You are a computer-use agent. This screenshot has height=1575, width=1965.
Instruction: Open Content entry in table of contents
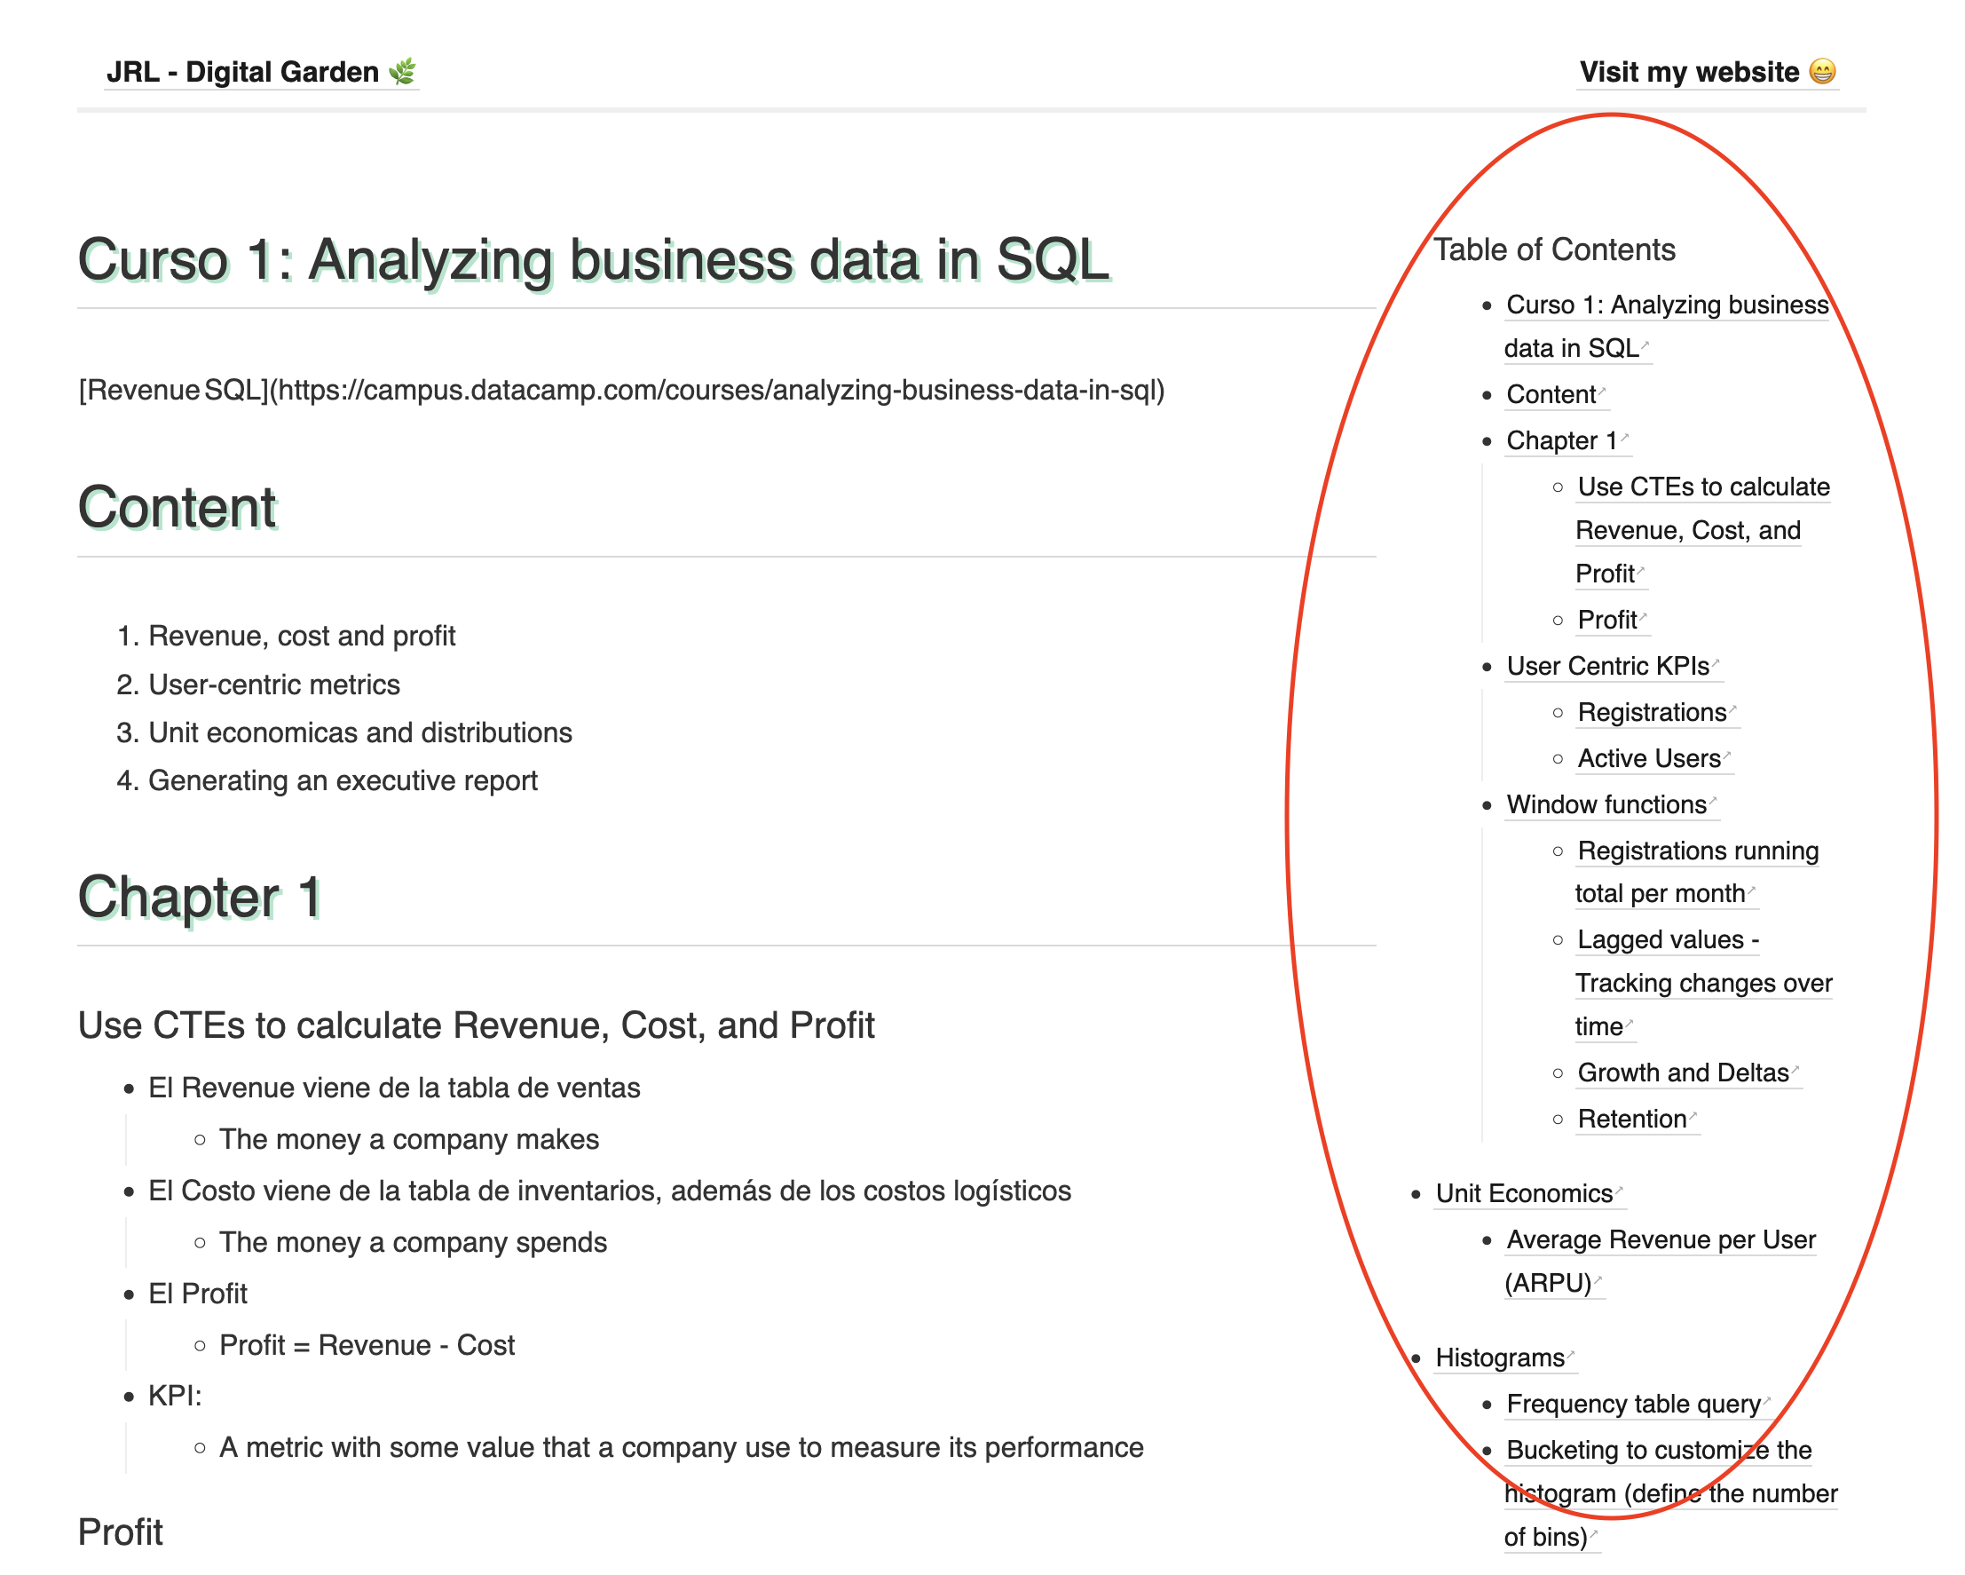pos(1551,395)
